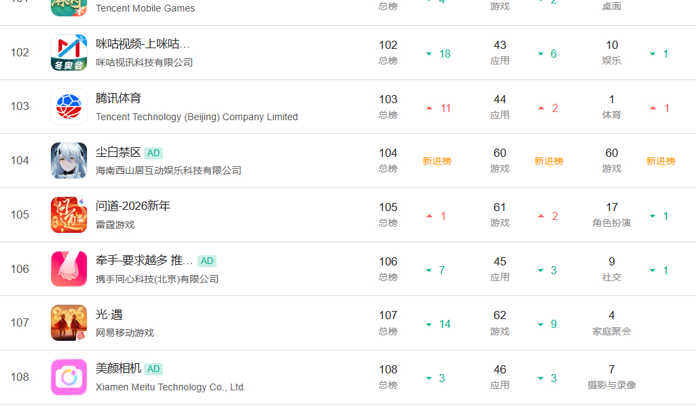Image resolution: width=696 pixels, height=408 pixels.
Task: Click the orange 新进榜 label beside 总榜 104
Action: coord(437,161)
